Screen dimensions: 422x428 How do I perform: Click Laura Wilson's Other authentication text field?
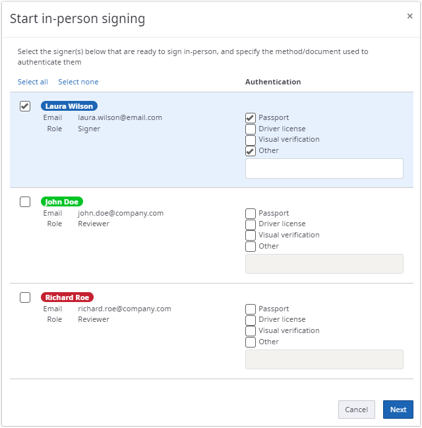pyautogui.click(x=324, y=168)
